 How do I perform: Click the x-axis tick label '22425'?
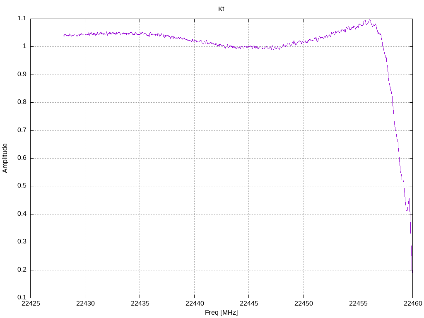[x=31, y=304]
